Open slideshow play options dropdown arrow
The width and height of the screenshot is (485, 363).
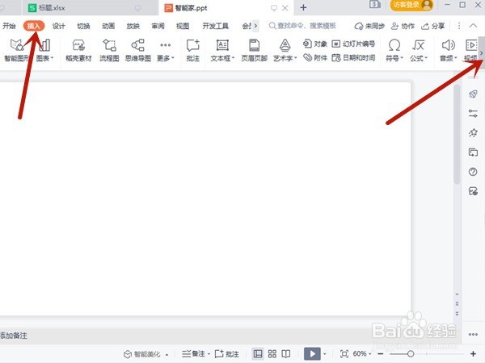(x=324, y=354)
